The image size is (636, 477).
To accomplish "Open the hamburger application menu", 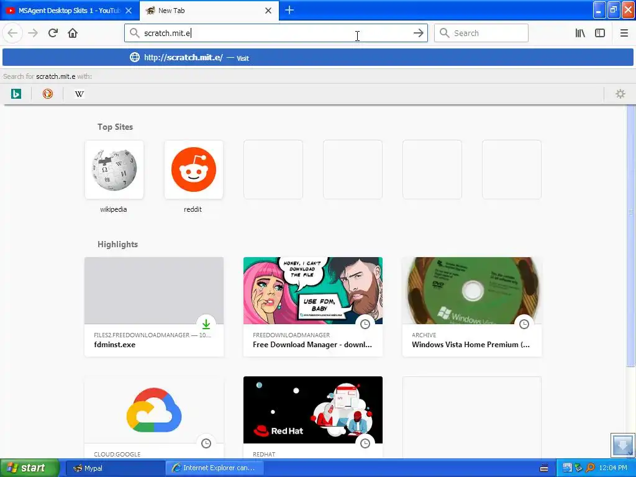I will (624, 34).
